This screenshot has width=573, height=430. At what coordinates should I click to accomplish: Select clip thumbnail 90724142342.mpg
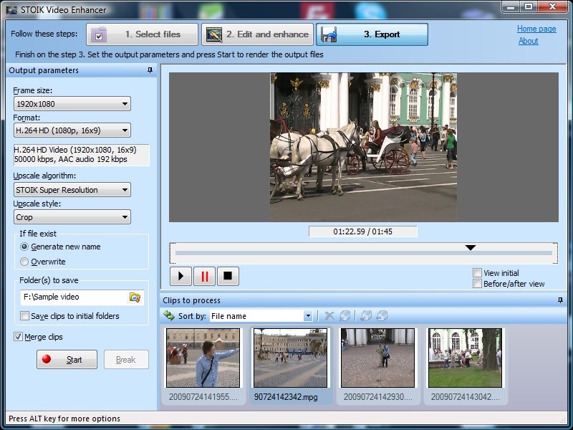291,358
